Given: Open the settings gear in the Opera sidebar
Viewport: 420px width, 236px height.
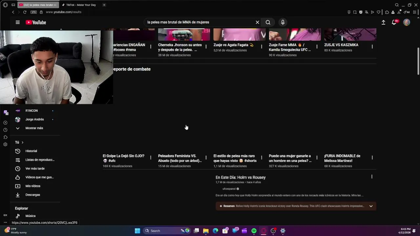Looking at the screenshot, I should coord(5,144).
